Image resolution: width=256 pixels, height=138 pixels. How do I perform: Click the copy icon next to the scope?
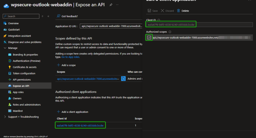tap(123, 79)
